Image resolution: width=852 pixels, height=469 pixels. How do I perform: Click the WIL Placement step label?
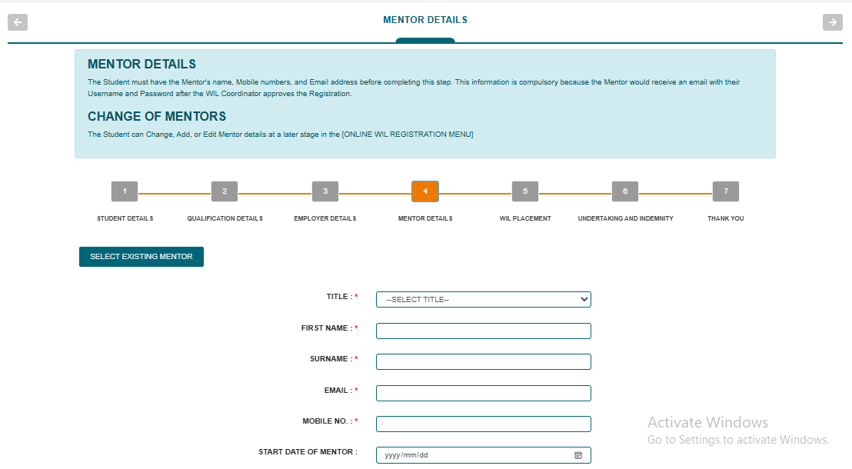tap(525, 218)
